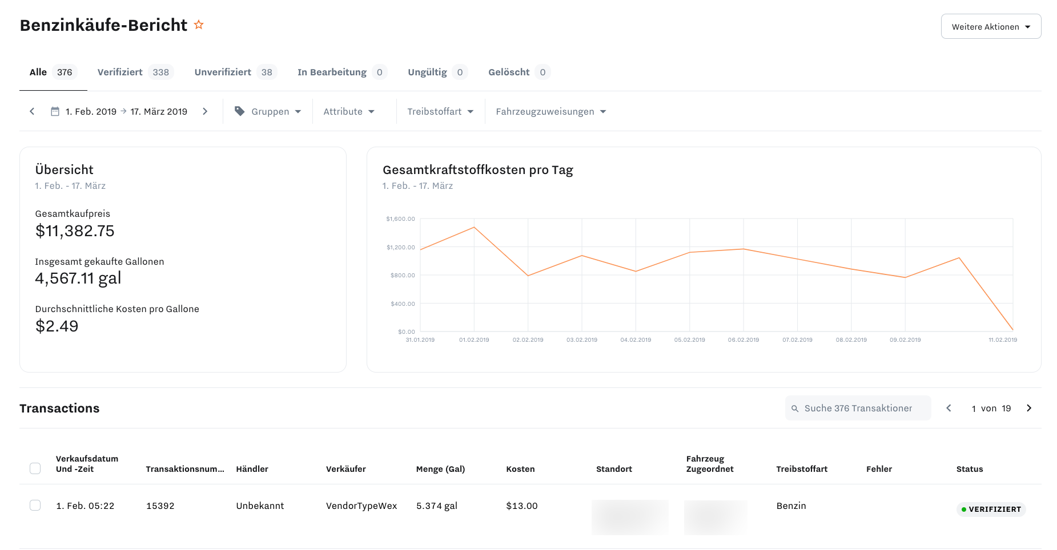Click the Benzin fuel type cell
The height and width of the screenshot is (550, 1057).
(791, 505)
